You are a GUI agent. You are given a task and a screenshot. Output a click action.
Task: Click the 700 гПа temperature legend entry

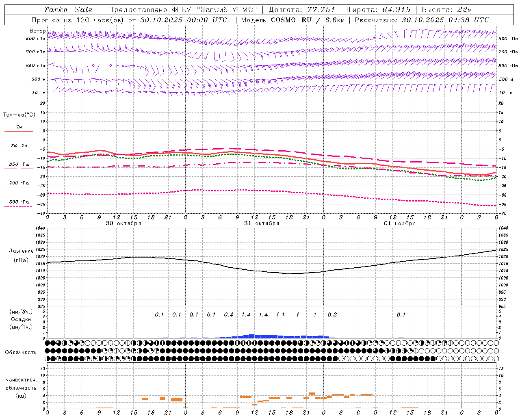[19, 183]
